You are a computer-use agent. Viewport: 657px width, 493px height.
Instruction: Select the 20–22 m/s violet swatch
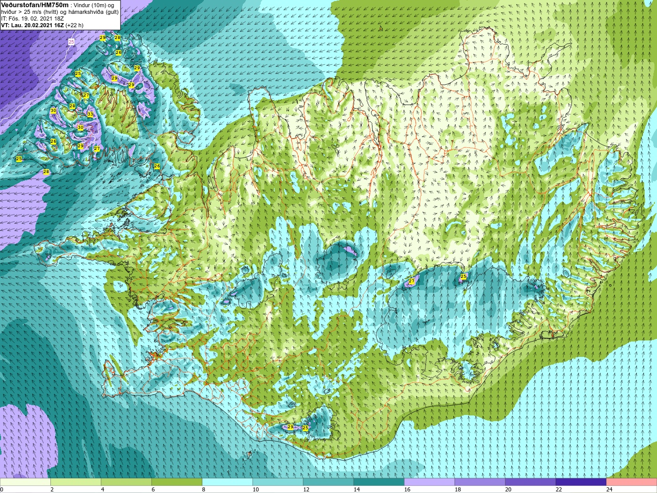pos(531,482)
